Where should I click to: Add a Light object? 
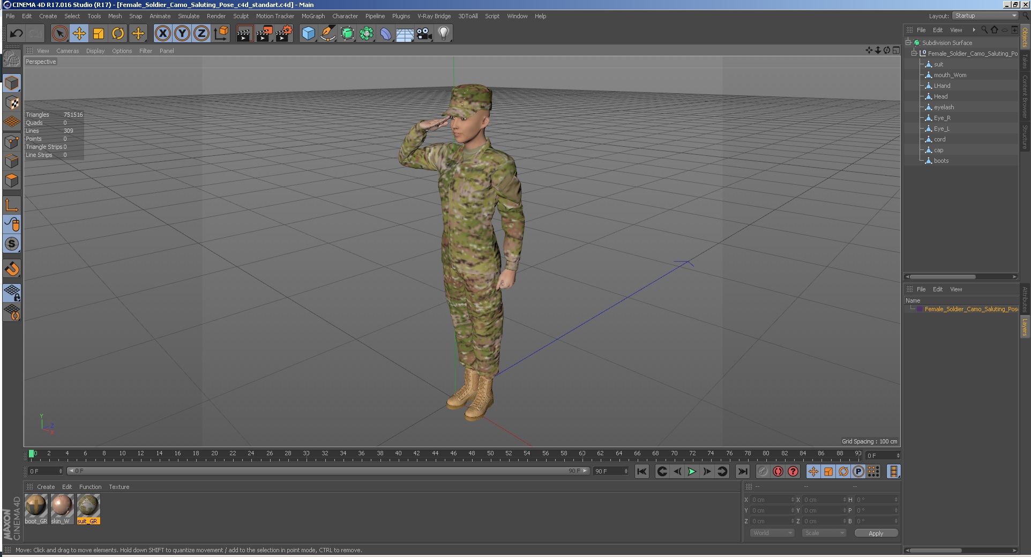point(444,33)
